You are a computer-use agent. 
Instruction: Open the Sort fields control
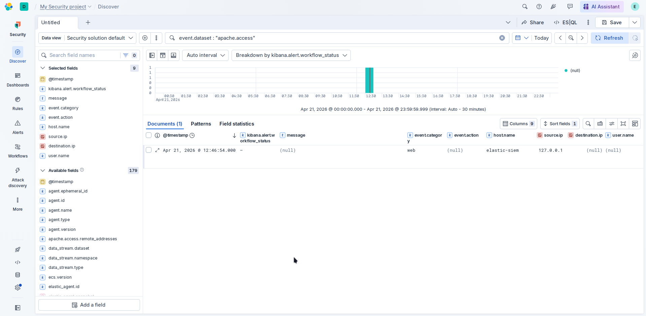click(560, 124)
